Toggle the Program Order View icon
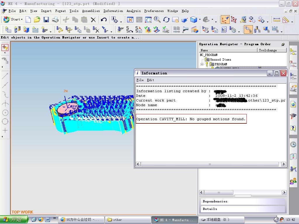Screen dimensions: 299x224 pyautogui.click(x=248, y=29)
